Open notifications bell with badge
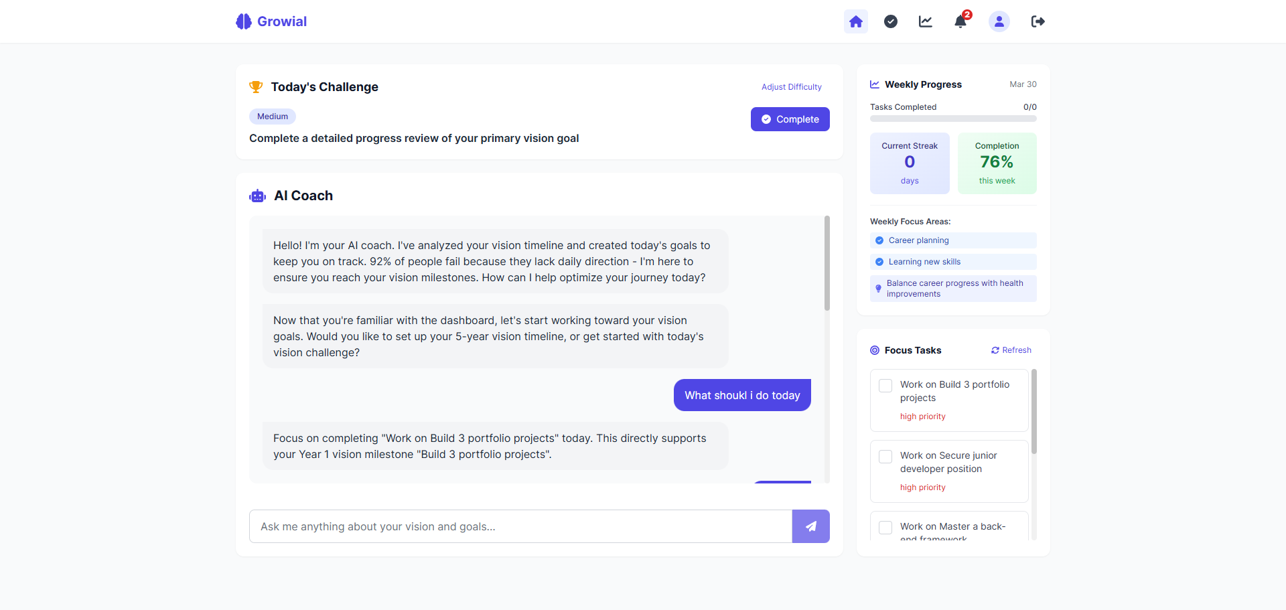 click(x=960, y=21)
